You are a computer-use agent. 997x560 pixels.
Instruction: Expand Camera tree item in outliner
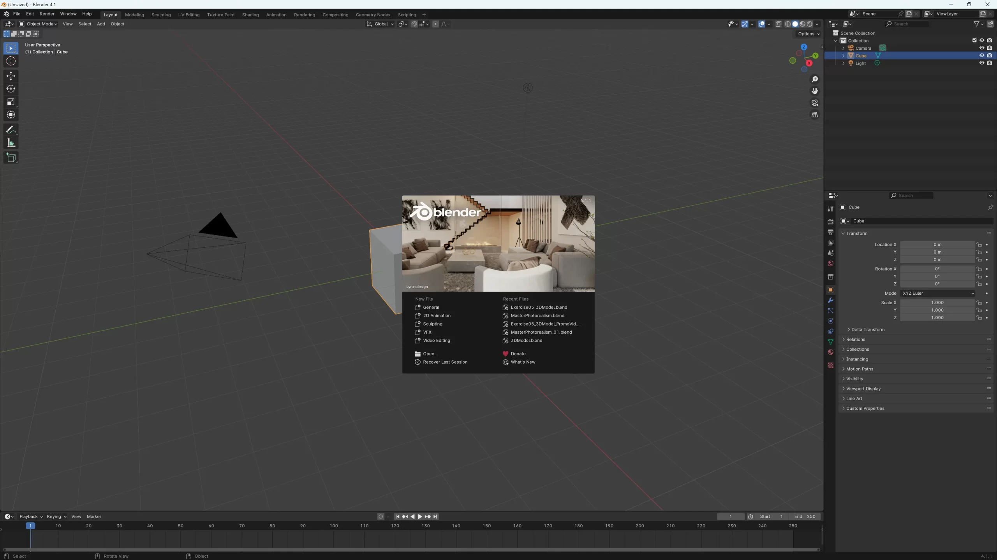pos(843,48)
